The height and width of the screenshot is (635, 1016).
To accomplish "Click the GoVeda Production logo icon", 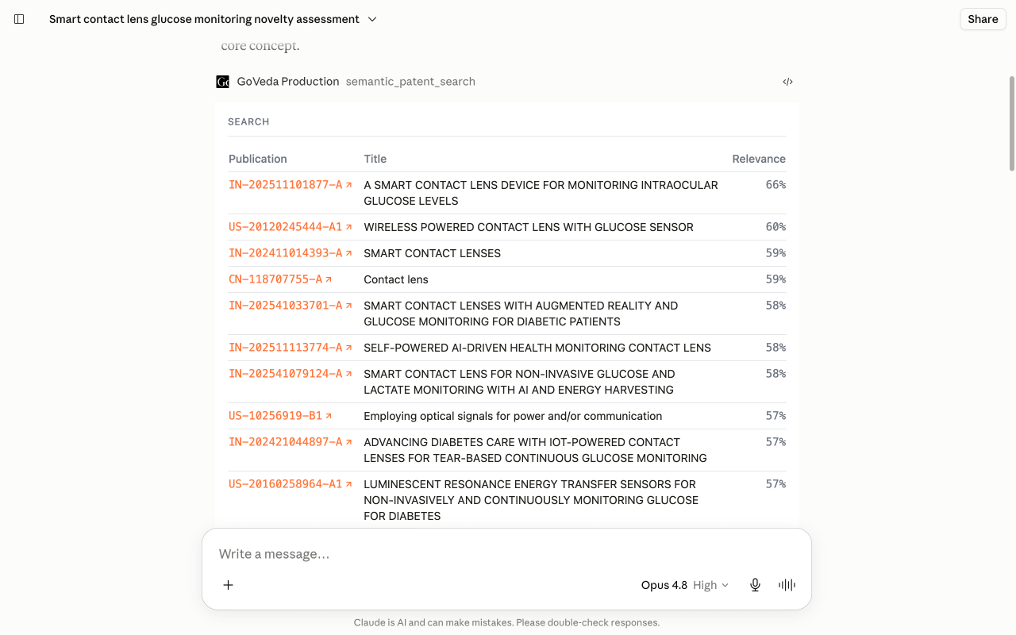I will tap(222, 82).
